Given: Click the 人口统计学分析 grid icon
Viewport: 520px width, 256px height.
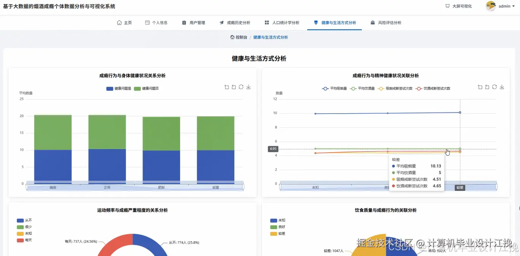Looking at the screenshot, I should [267, 23].
